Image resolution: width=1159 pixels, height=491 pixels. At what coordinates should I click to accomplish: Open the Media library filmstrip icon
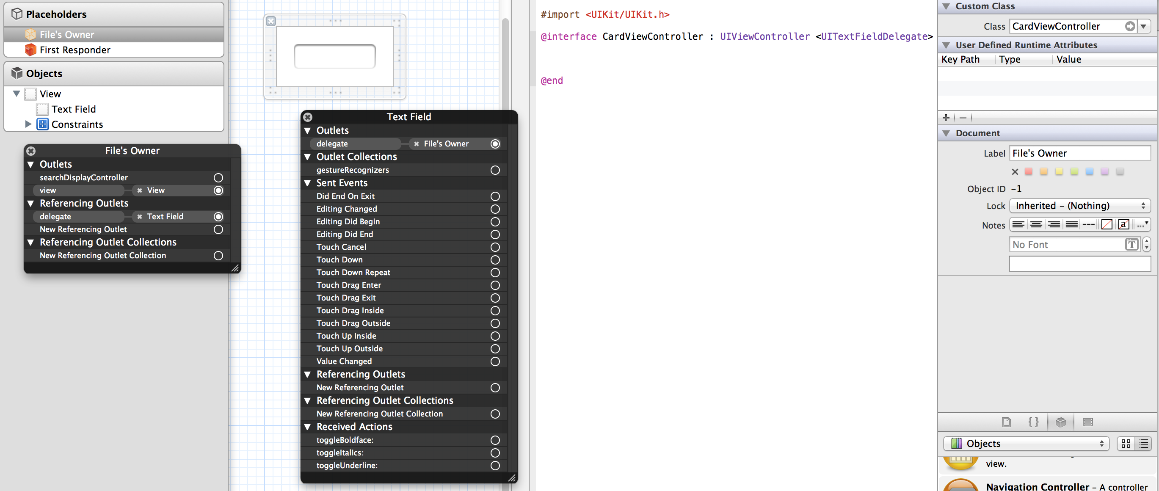1087,422
